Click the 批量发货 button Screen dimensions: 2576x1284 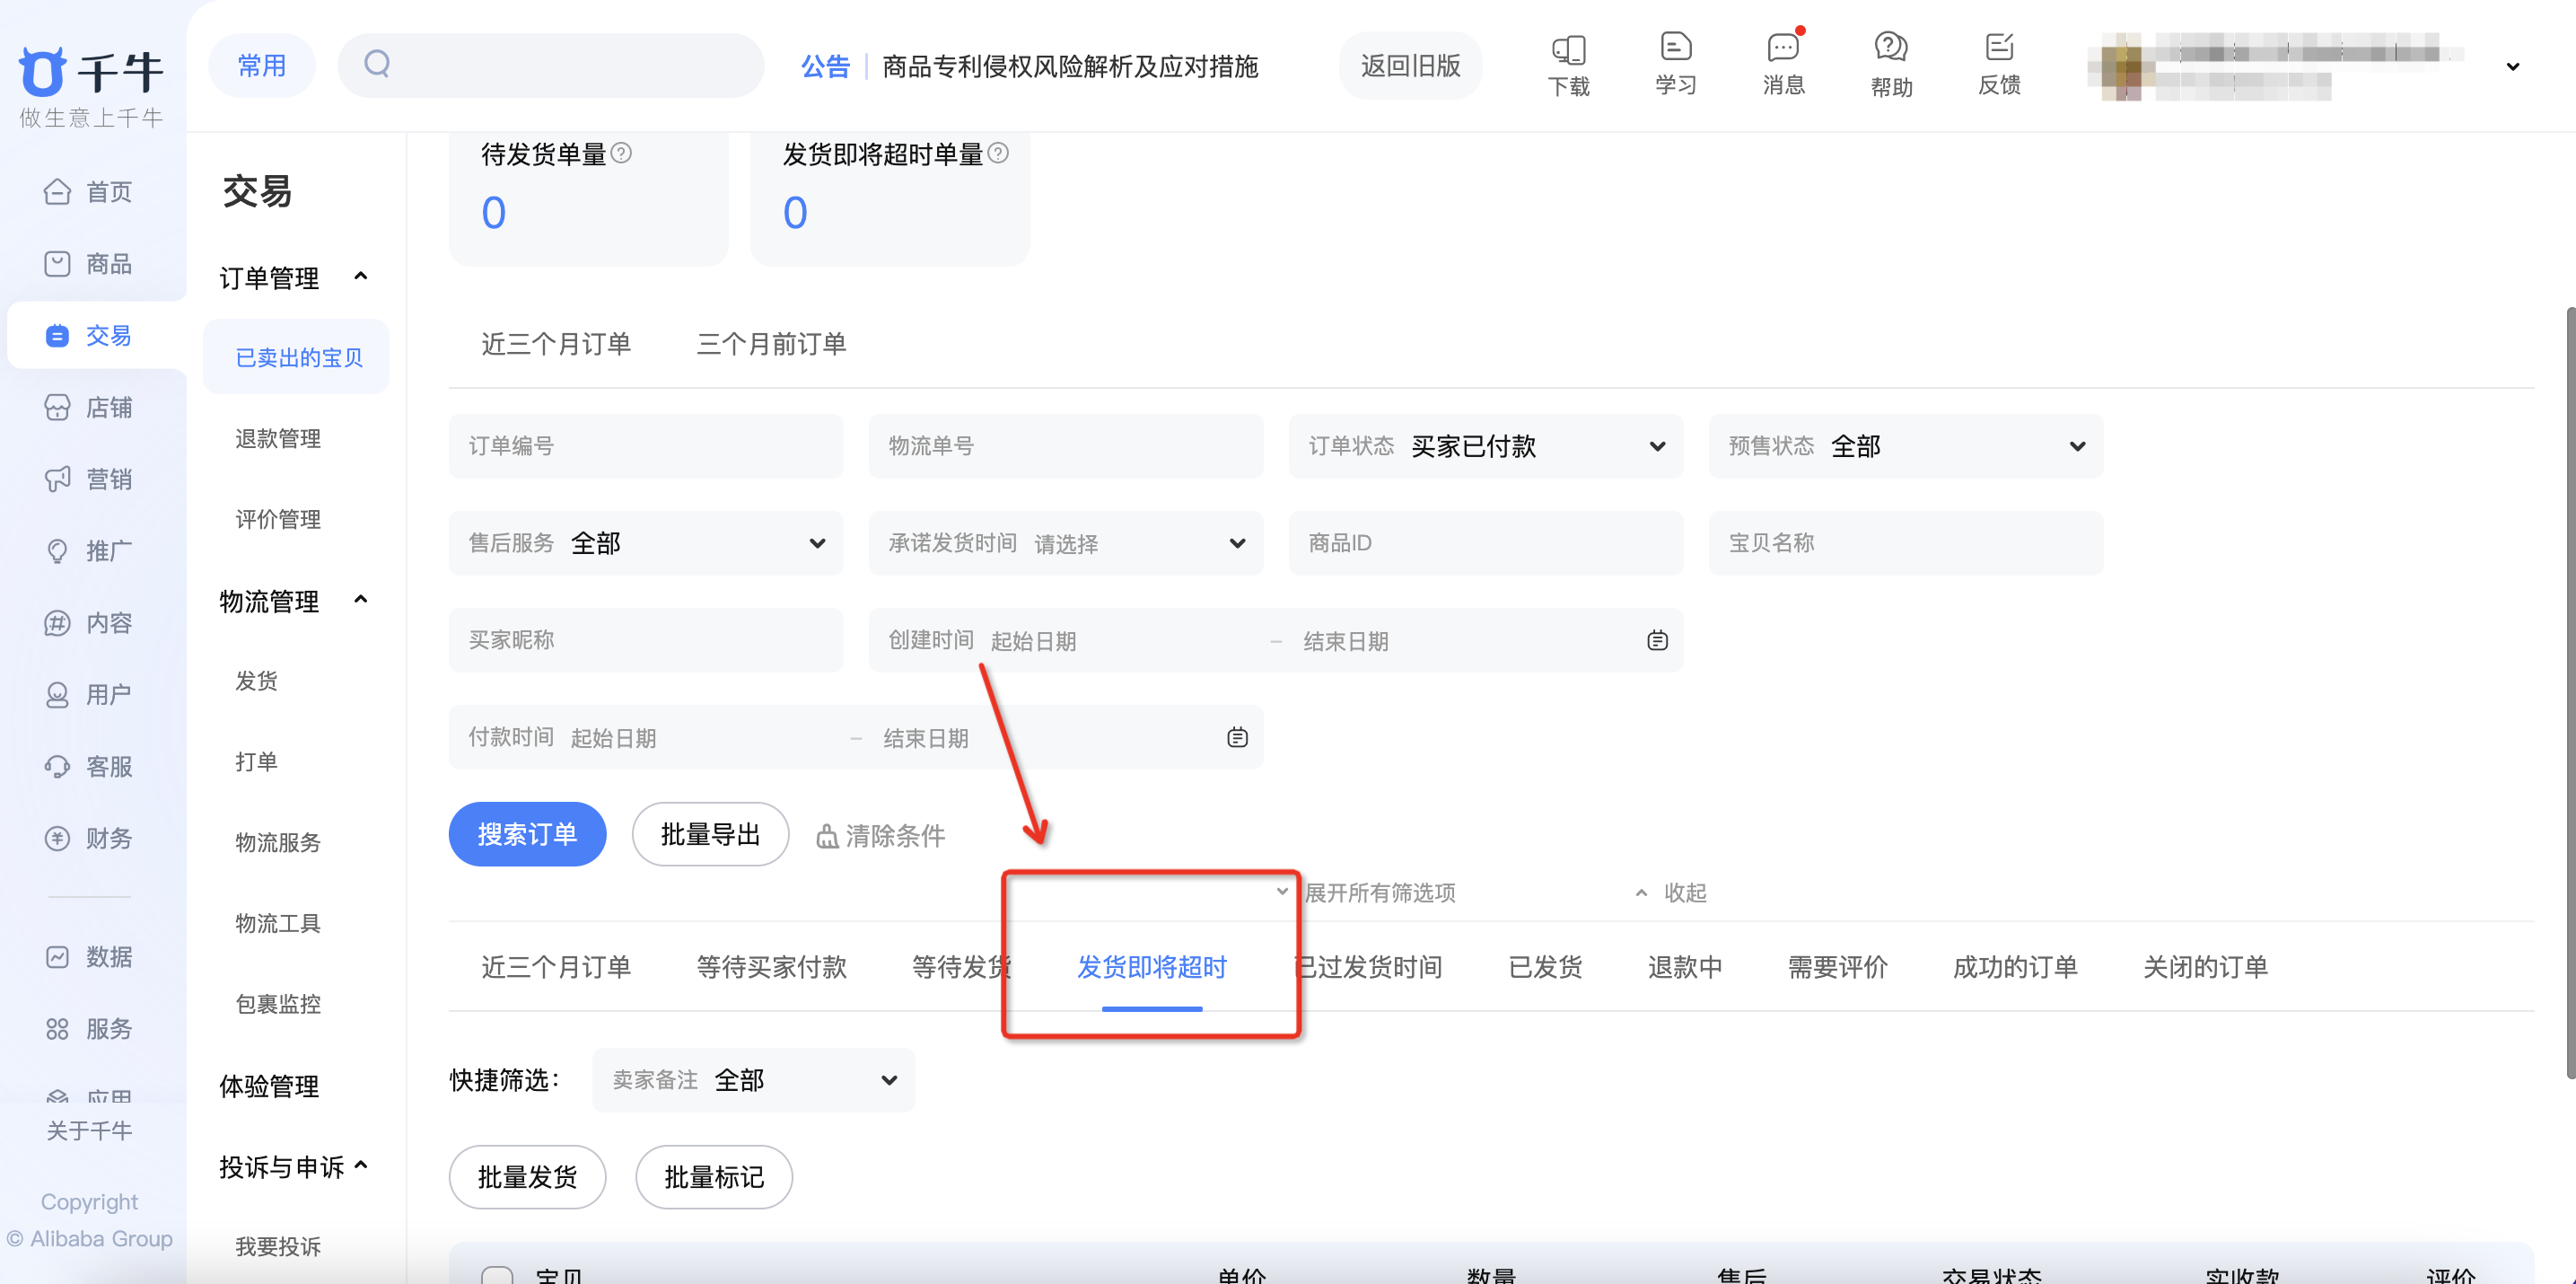click(x=527, y=1177)
